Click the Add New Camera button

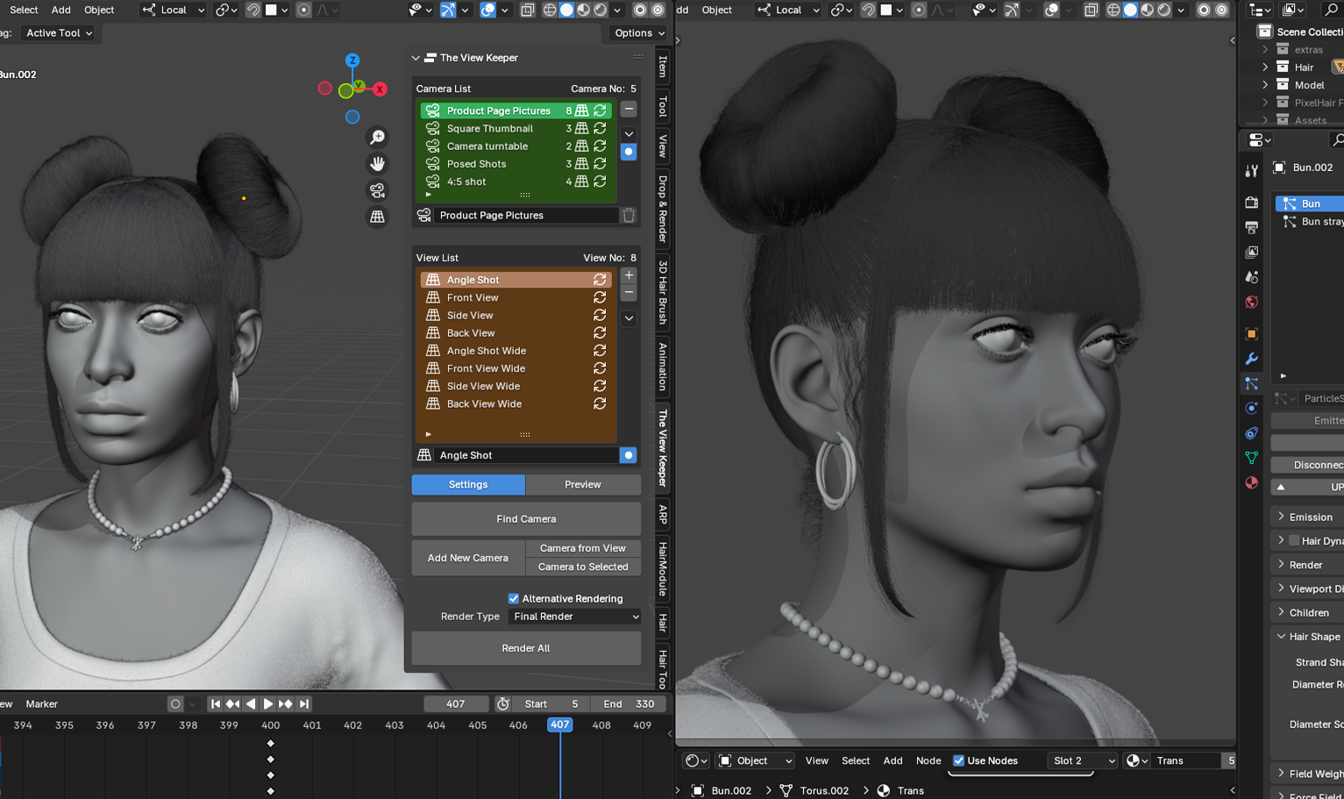click(468, 558)
